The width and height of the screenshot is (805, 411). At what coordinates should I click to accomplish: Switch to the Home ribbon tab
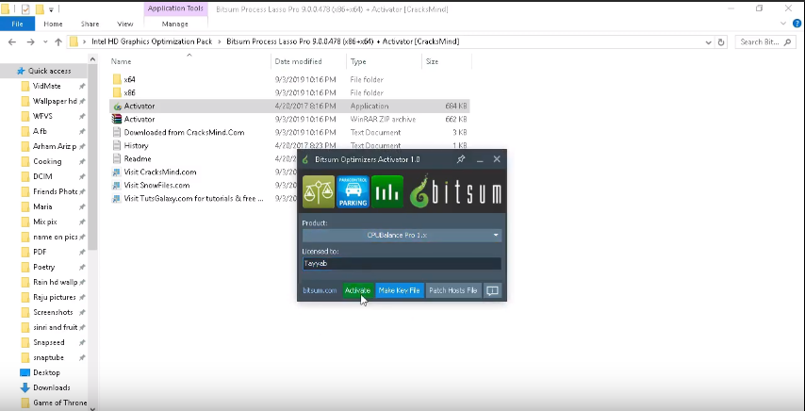[53, 24]
